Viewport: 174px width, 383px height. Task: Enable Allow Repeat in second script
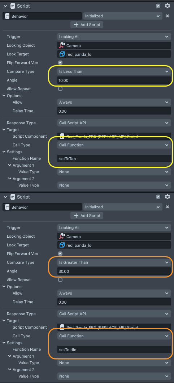[x=60, y=280]
